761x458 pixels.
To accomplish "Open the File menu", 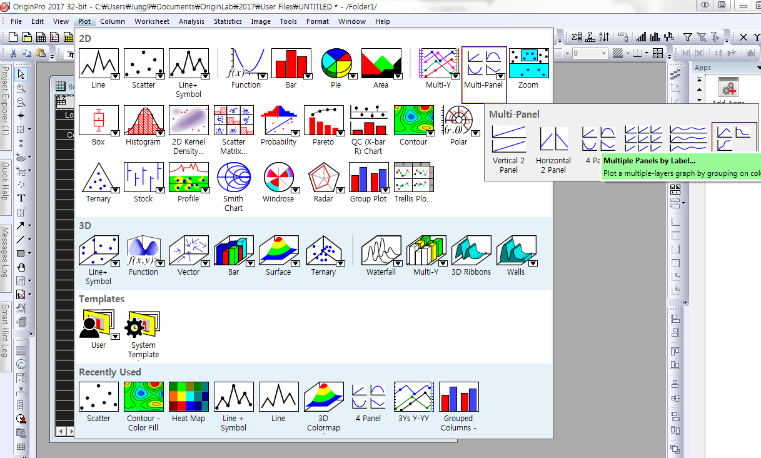I will tap(16, 21).
